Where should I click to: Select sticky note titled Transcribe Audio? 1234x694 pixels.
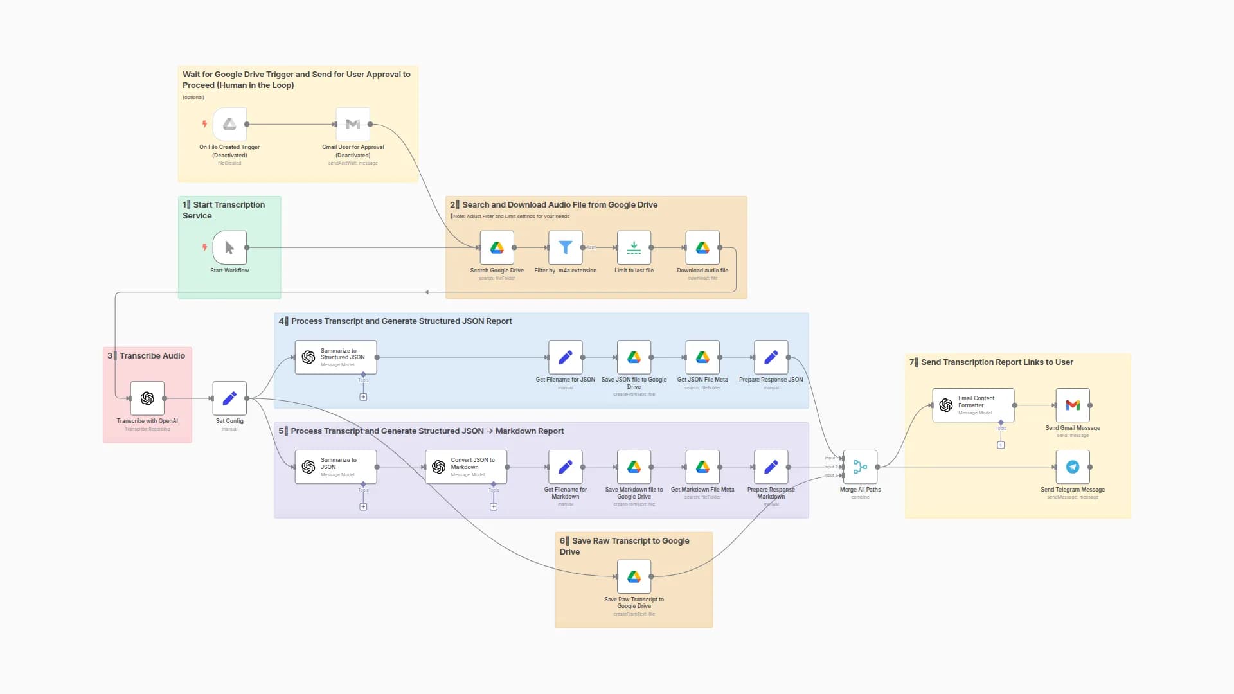147,395
